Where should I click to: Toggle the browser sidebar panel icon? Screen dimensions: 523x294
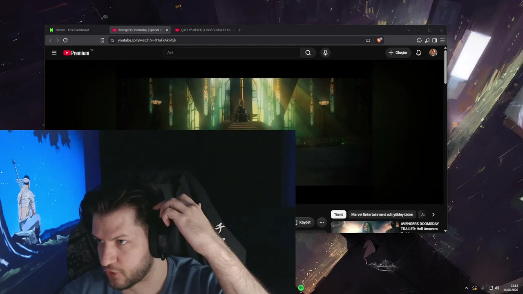coord(434,40)
